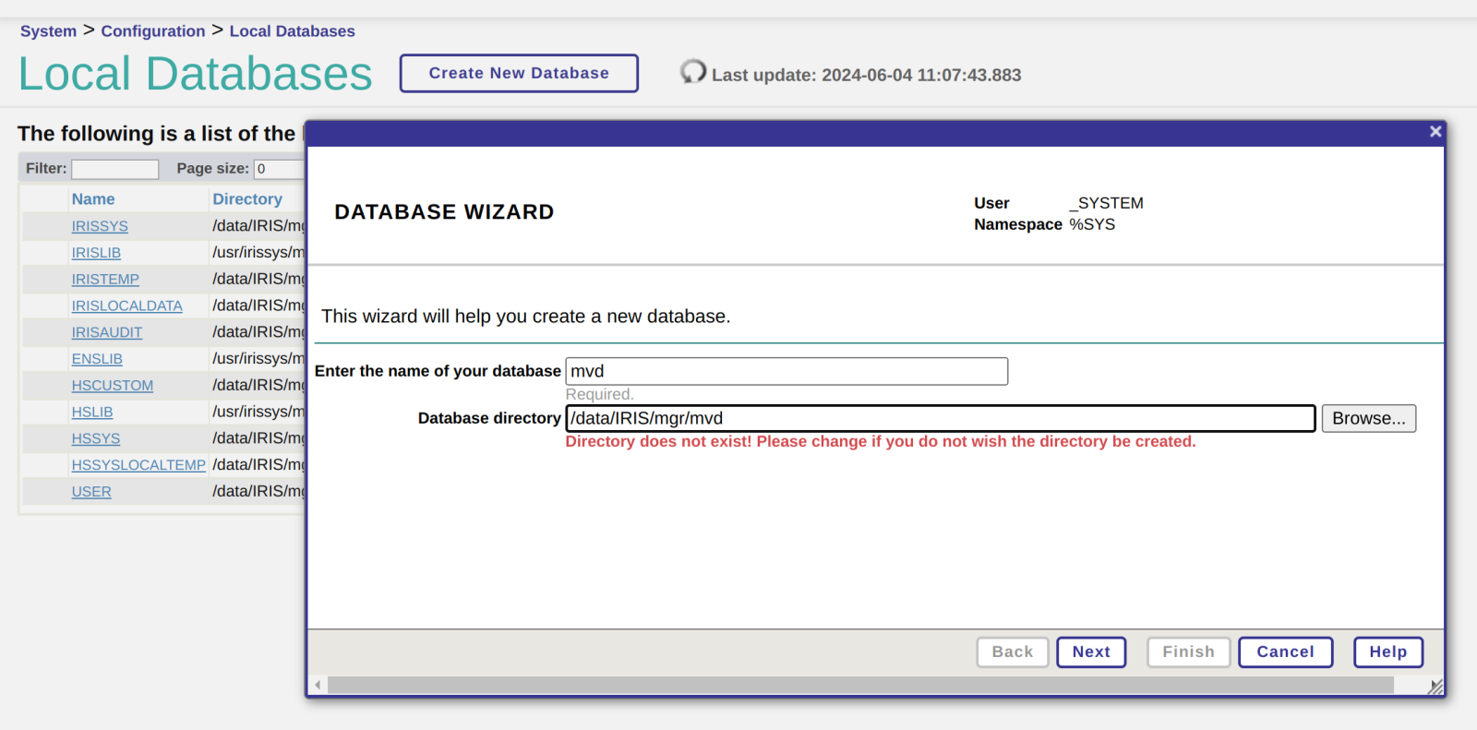Click the scrollbar left arrow in wizard

(x=318, y=685)
